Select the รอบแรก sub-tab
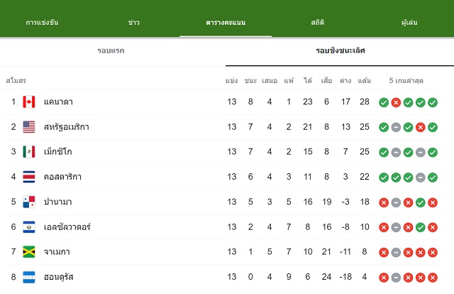The width and height of the screenshot is (454, 294). click(111, 50)
